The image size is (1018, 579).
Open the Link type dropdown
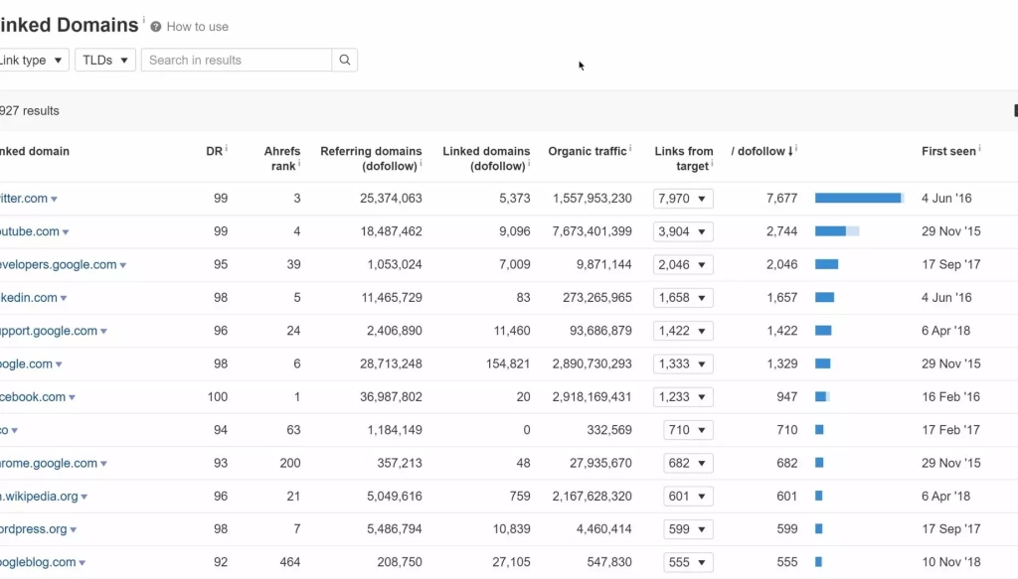(x=32, y=60)
